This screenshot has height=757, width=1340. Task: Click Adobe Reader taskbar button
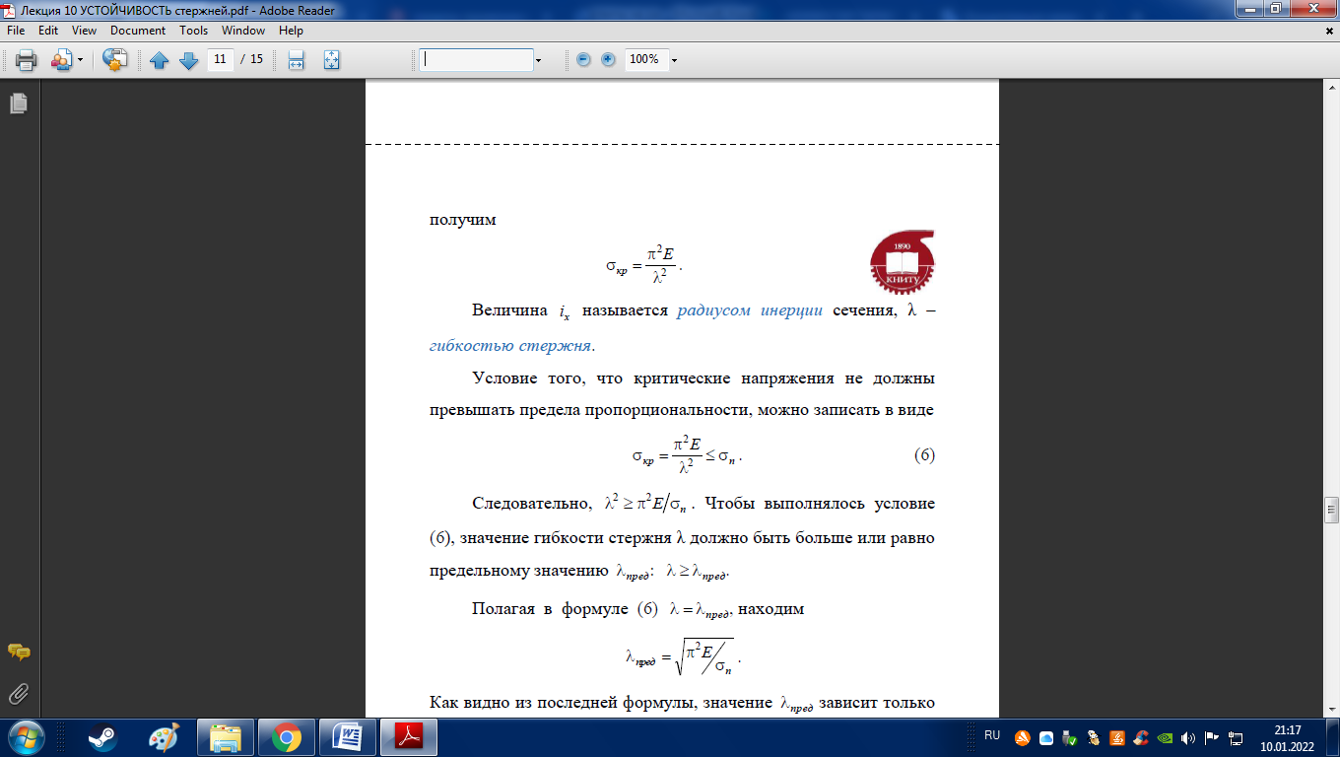tap(409, 737)
